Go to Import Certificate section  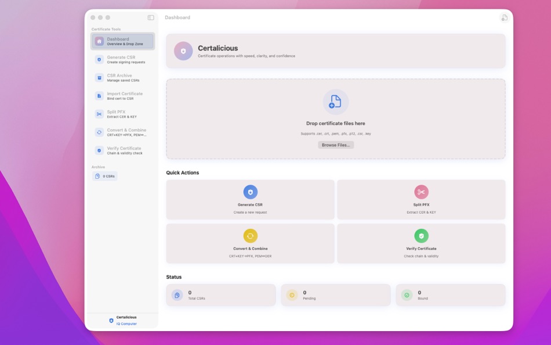click(122, 96)
